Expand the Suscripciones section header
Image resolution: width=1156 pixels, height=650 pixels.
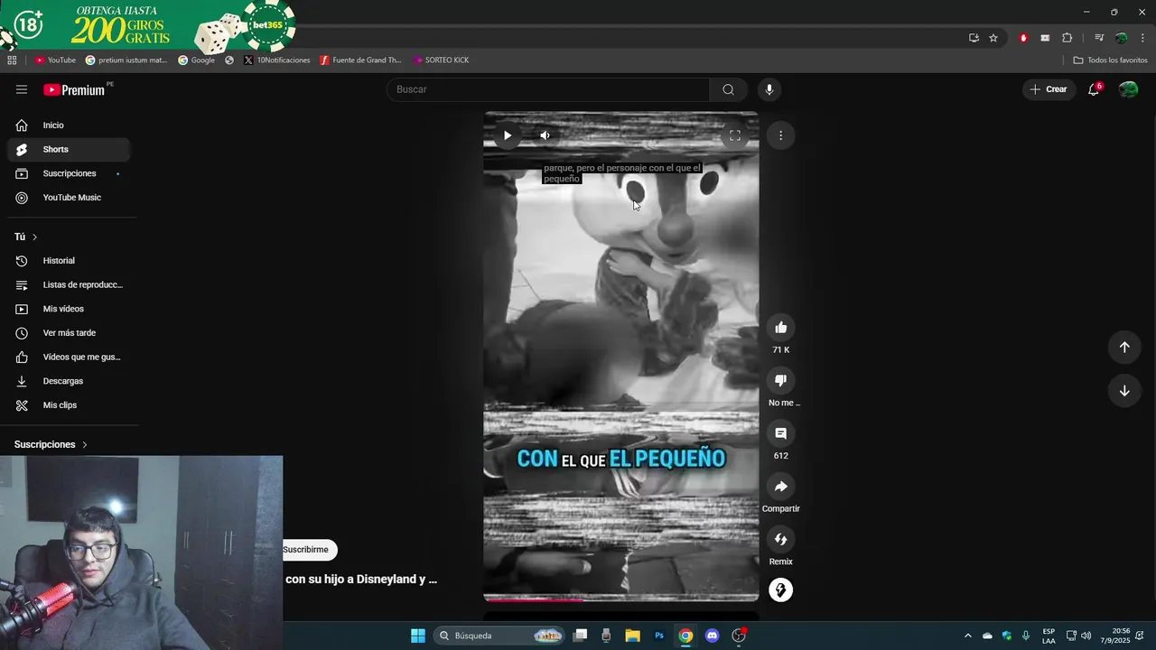click(51, 444)
